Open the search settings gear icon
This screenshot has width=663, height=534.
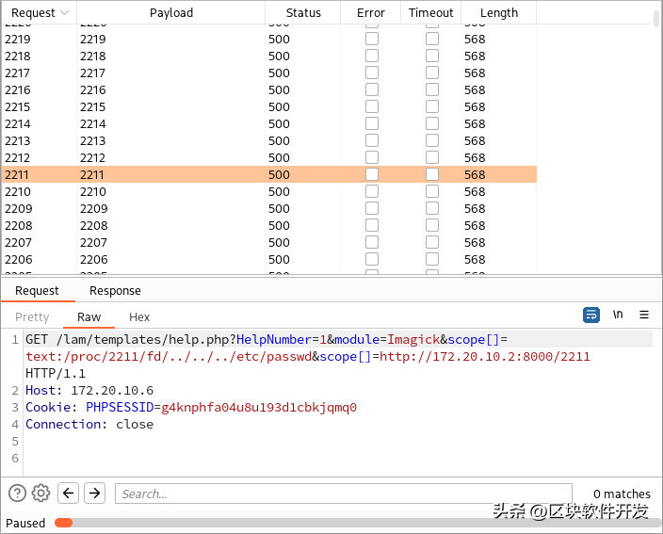click(x=41, y=493)
